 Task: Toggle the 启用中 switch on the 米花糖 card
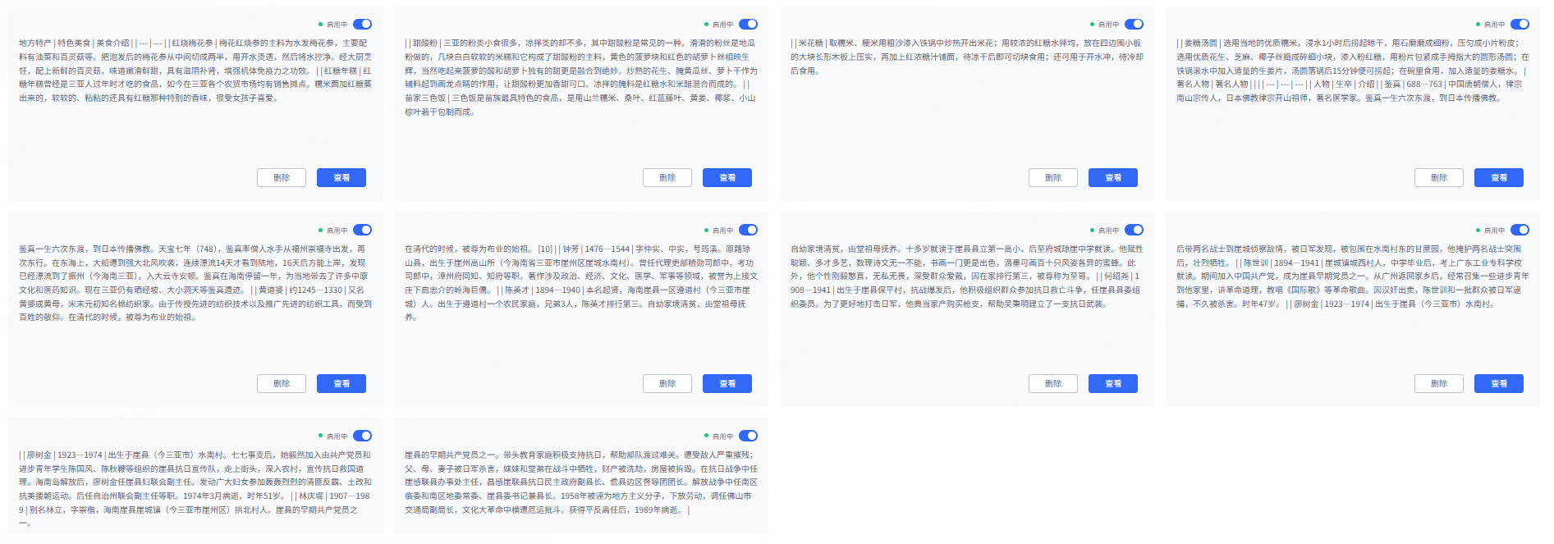(x=1134, y=25)
